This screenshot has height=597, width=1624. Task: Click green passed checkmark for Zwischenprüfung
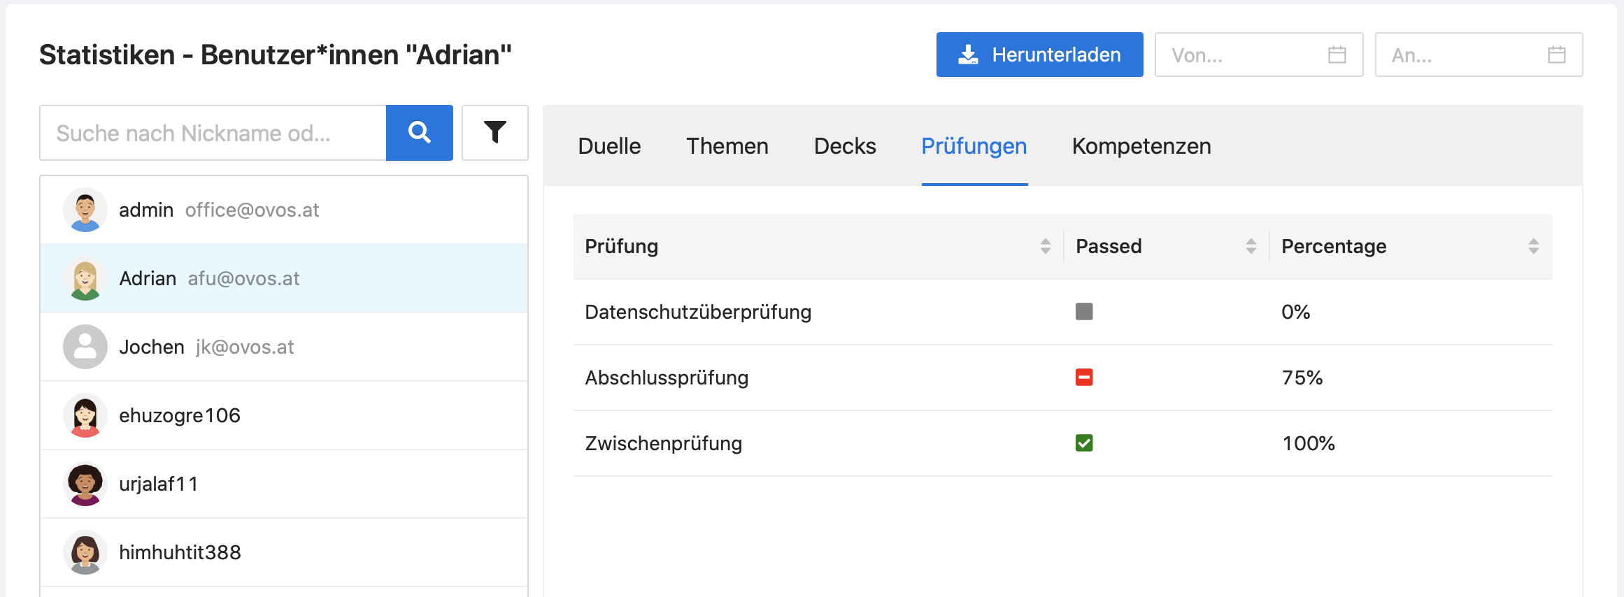pyautogui.click(x=1084, y=443)
